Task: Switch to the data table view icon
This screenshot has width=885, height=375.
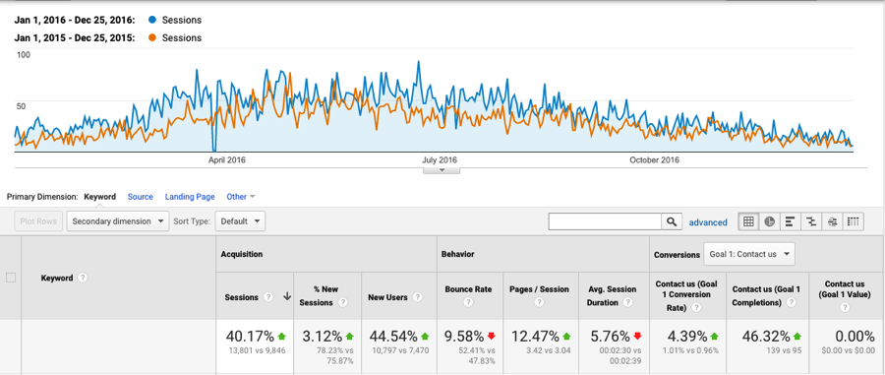Action: tap(748, 222)
